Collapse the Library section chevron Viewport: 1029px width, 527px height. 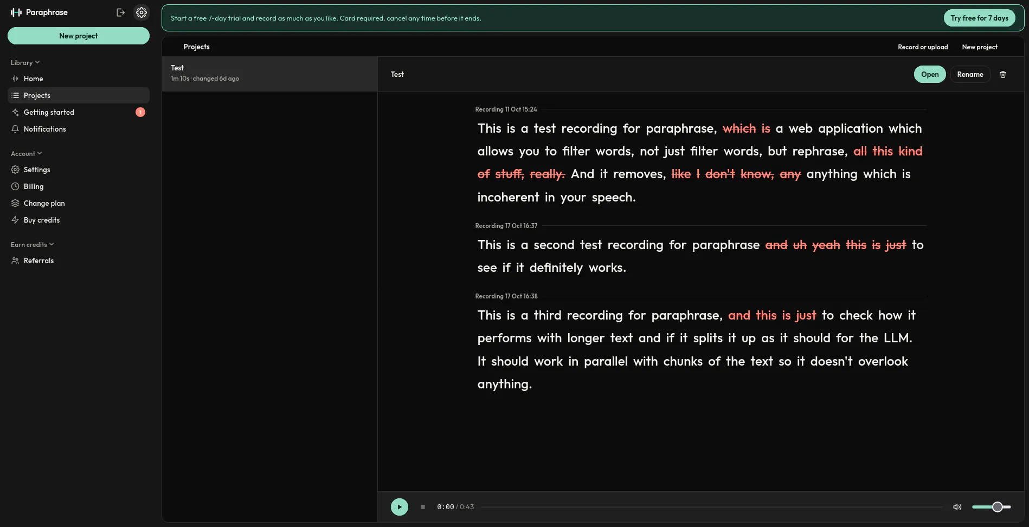(37, 62)
